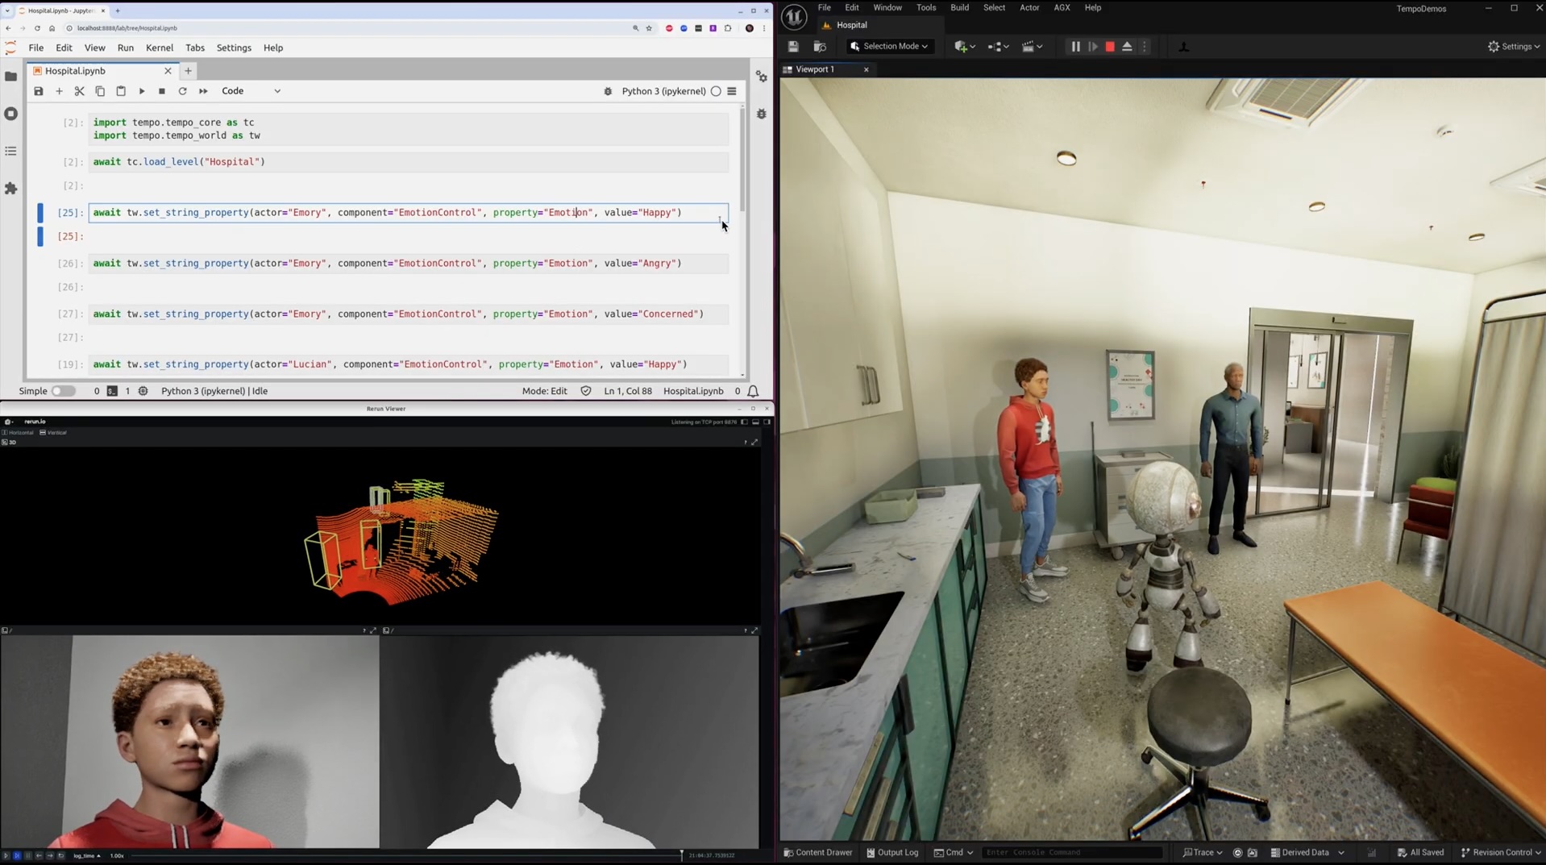The width and height of the screenshot is (1546, 865).
Task: Open Unreal Settings dropdown
Action: (1513, 47)
